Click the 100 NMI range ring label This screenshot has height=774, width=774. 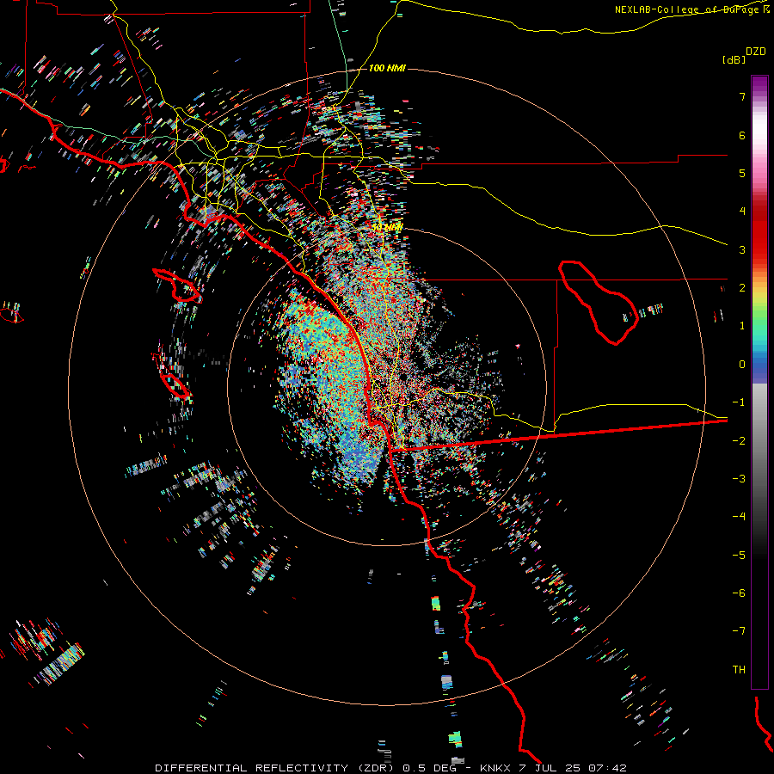pyautogui.click(x=387, y=68)
